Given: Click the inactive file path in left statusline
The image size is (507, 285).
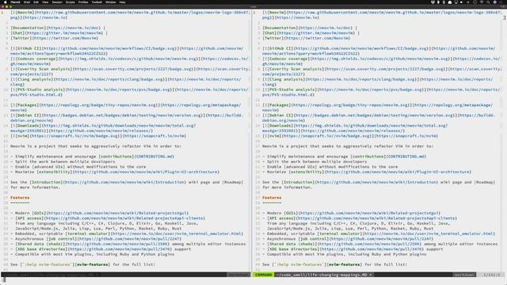Looking at the screenshot, I should (x=48, y=275).
